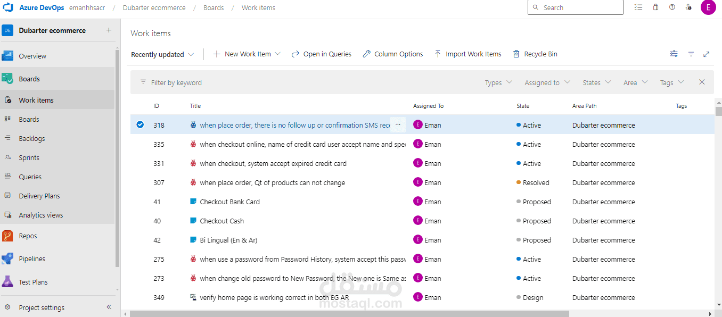Click the help question mark icon
Screen dimensions: 722x317
coord(672,7)
